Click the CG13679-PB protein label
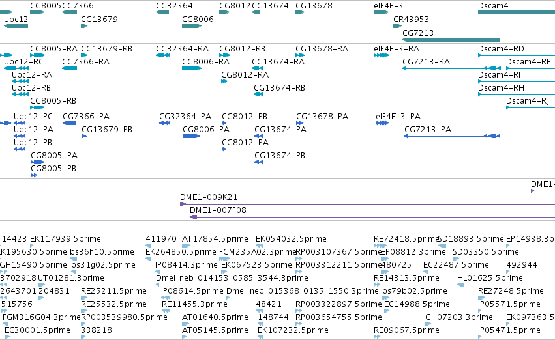 107,130
